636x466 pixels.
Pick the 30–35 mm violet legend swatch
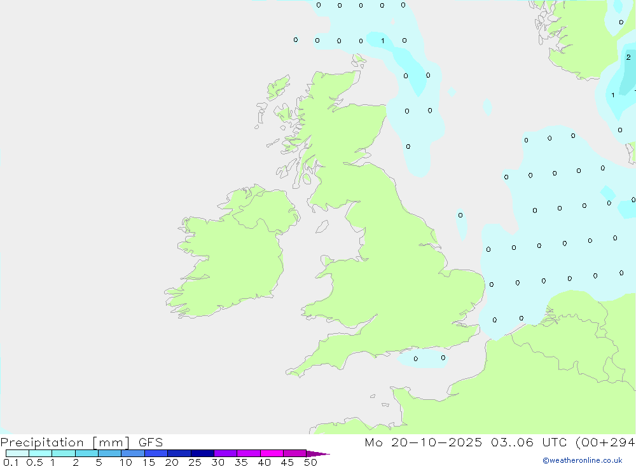tap(226, 453)
